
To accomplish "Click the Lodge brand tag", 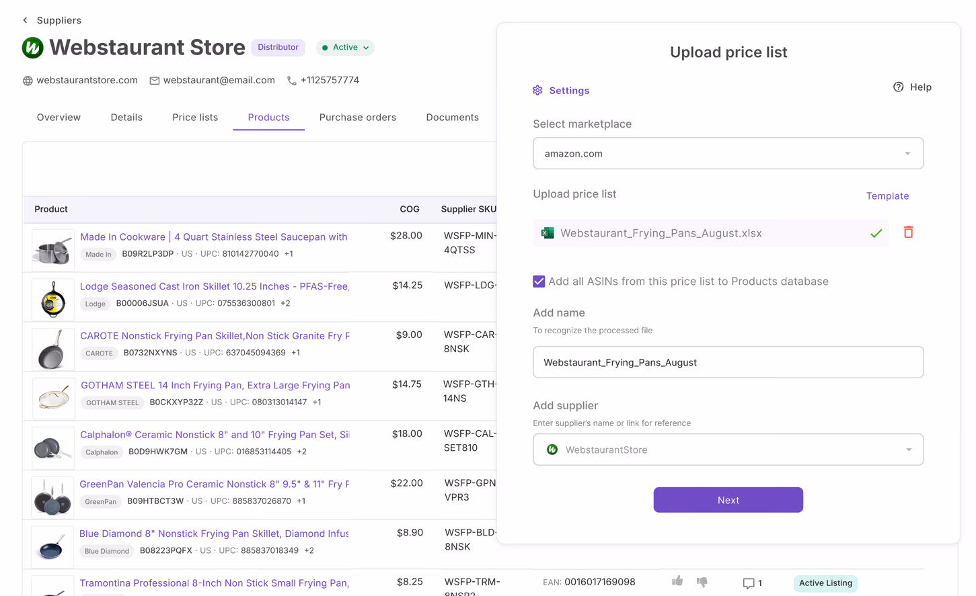I will (x=96, y=304).
